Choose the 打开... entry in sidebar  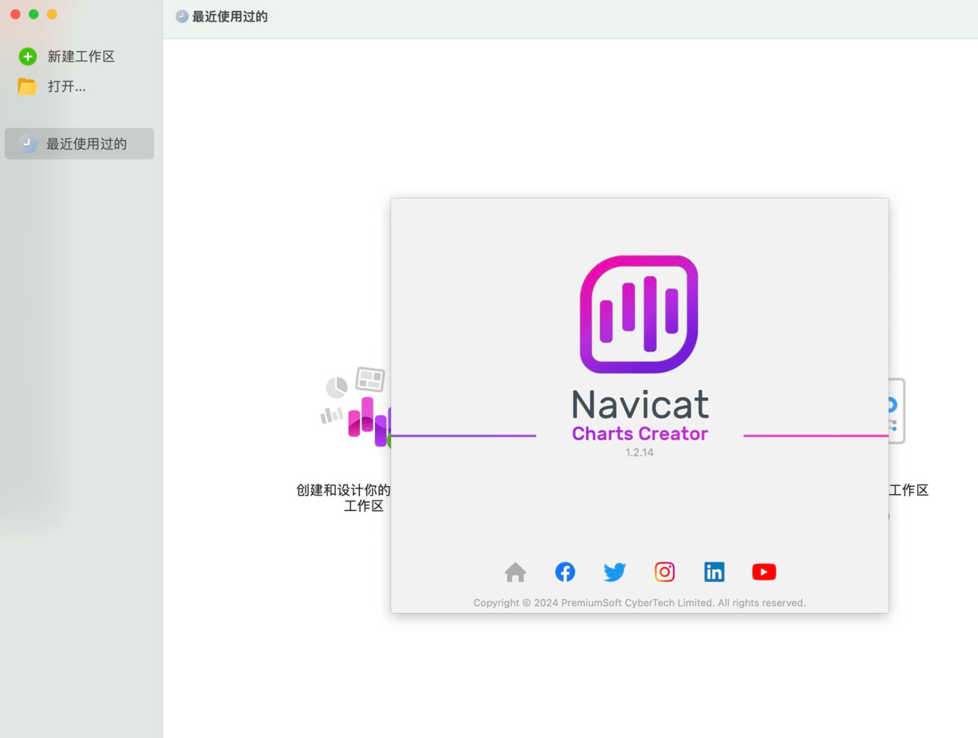[67, 87]
